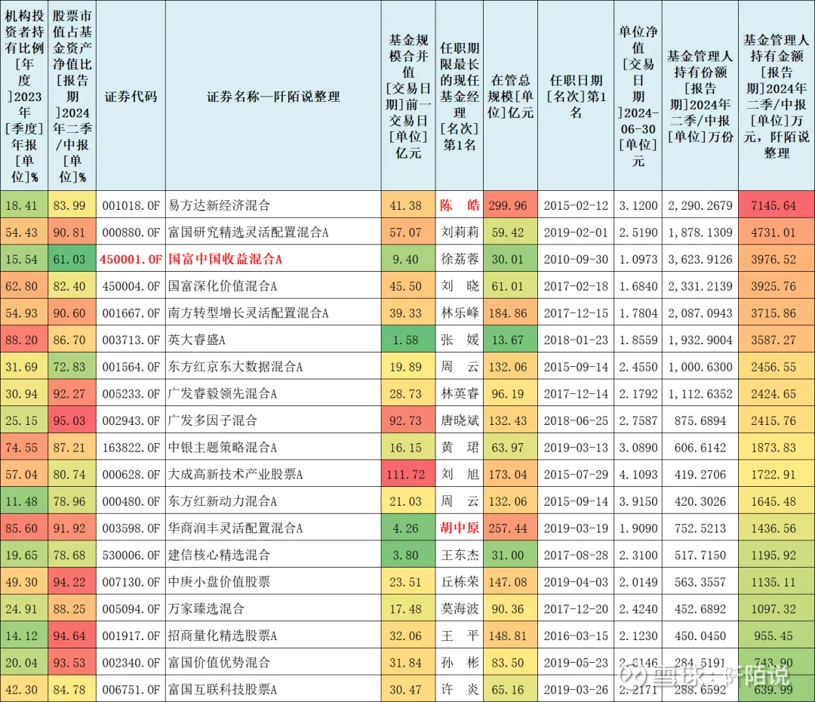Viewport: 815px width, 702px height.
Task: Click security code 006751.OF
Action: (x=131, y=689)
